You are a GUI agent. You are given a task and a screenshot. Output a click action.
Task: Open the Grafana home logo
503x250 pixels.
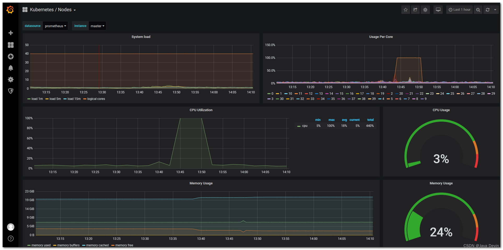tap(10, 10)
